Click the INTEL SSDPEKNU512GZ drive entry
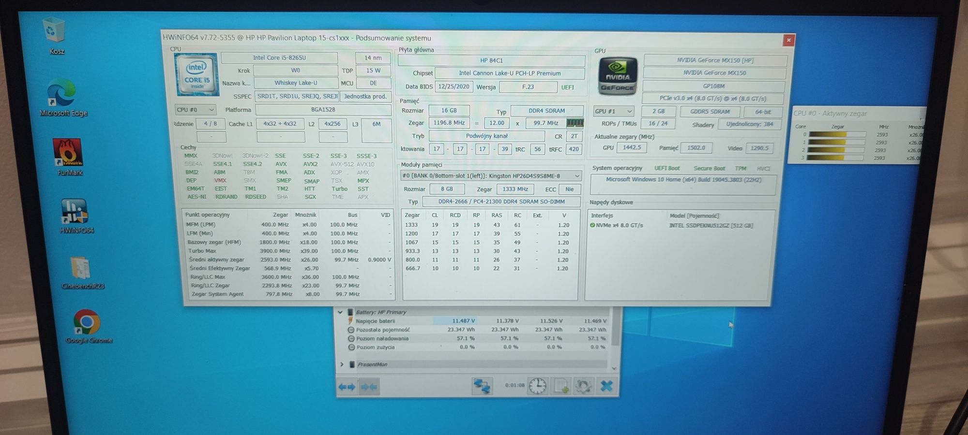Viewport: 968px width, 435px height. (711, 226)
